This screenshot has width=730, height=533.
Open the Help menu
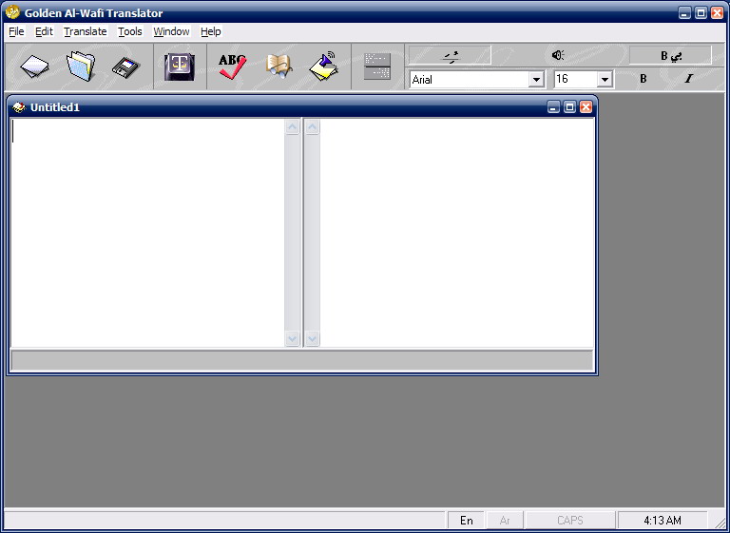click(210, 31)
